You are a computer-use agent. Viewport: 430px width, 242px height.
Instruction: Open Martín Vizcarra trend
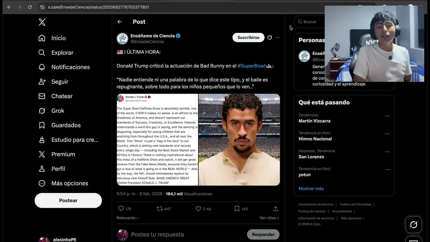click(314, 121)
